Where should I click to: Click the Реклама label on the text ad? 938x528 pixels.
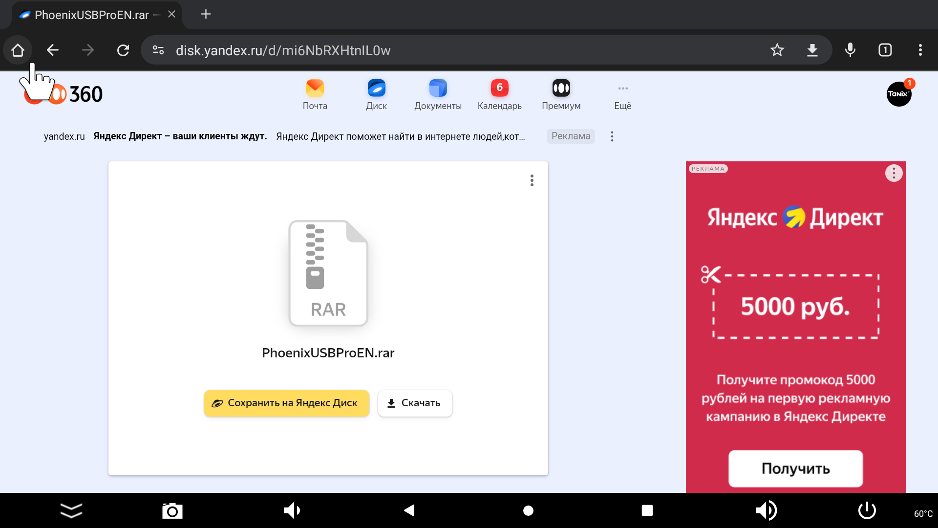tap(571, 136)
